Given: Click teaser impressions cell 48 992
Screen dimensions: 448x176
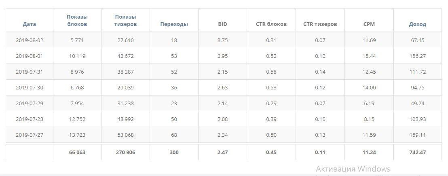Looking at the screenshot, I should pyautogui.click(x=125, y=119).
